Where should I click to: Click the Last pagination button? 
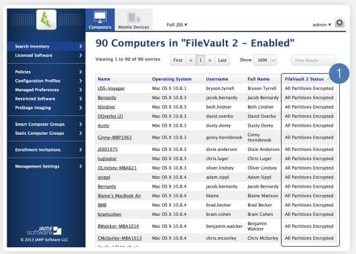click(x=222, y=60)
